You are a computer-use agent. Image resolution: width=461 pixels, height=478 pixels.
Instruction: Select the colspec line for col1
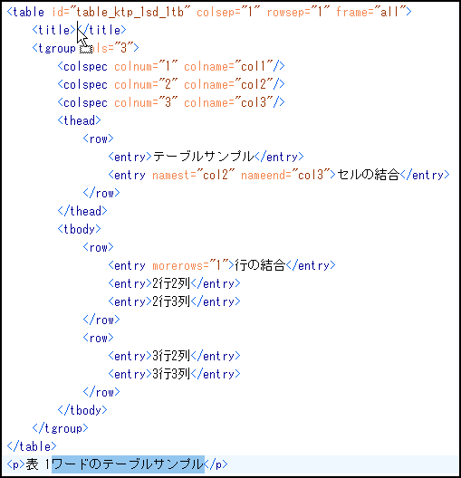pos(171,66)
